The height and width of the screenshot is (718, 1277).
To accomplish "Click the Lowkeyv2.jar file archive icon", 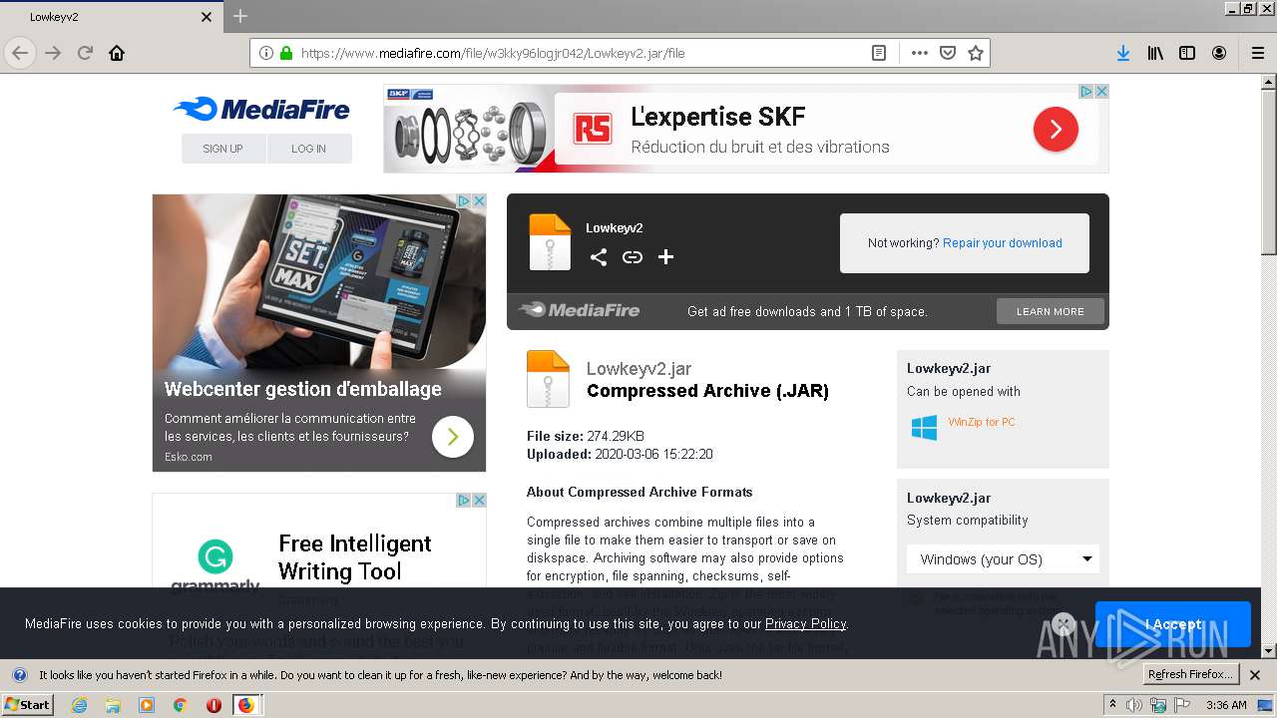I will (x=548, y=379).
